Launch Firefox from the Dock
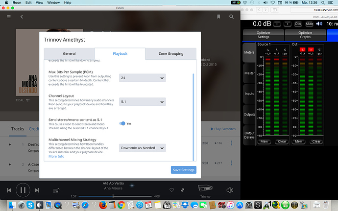 coord(103,205)
